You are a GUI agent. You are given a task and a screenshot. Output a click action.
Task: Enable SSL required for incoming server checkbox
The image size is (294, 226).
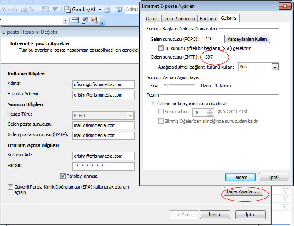coord(161,48)
